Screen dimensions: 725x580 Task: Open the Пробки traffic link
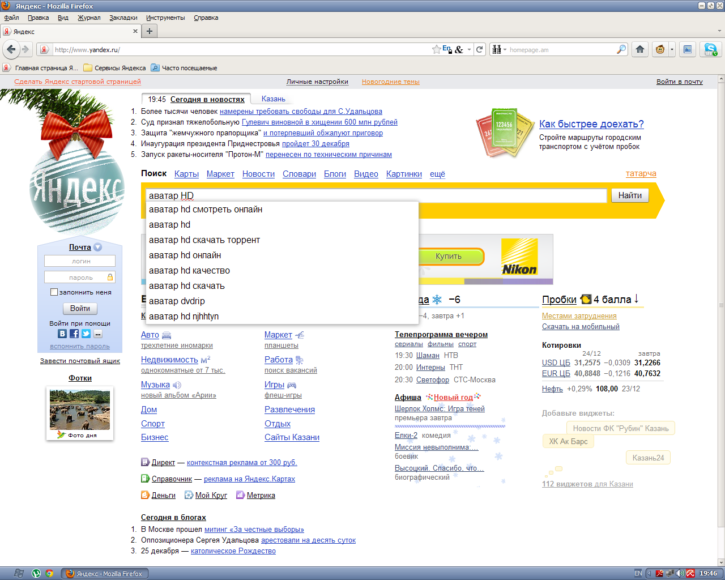pos(559,300)
